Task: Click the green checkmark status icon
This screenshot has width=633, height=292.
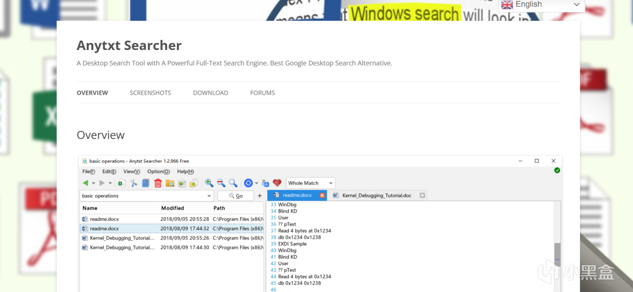Action: (557, 170)
